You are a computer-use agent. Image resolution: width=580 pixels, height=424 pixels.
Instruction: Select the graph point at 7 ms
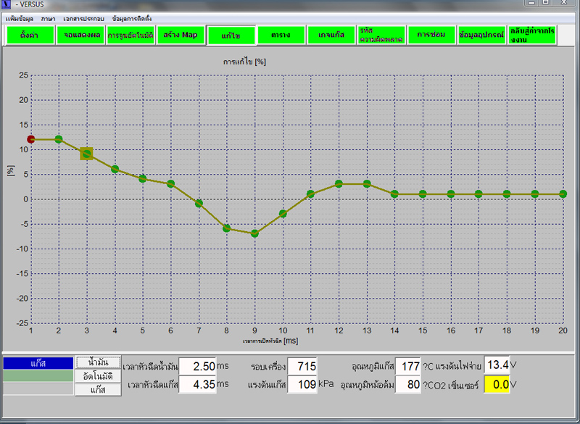click(199, 204)
